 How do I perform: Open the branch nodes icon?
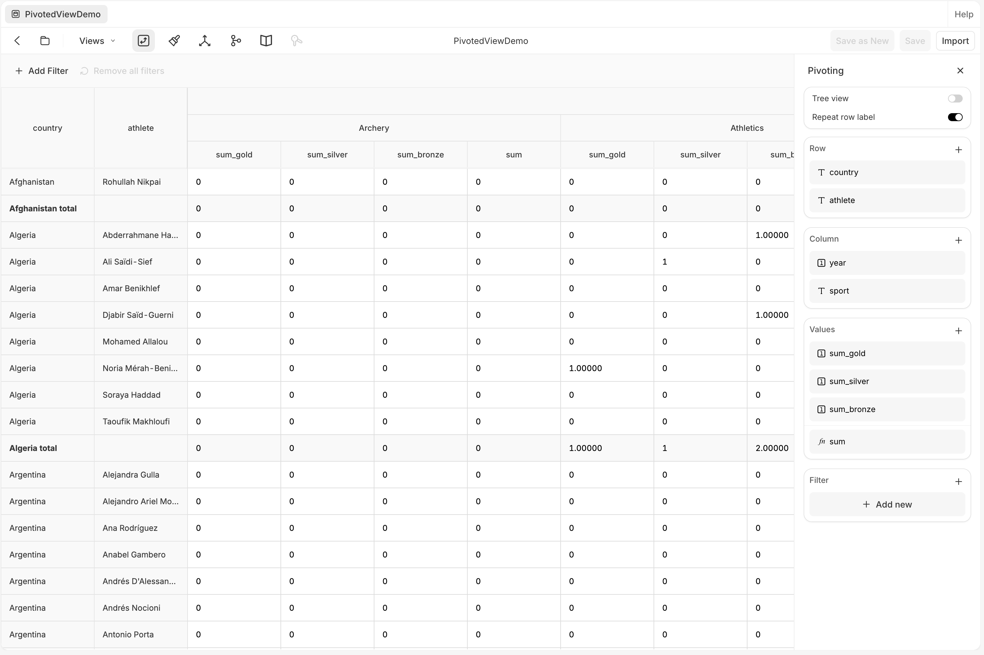(x=236, y=41)
